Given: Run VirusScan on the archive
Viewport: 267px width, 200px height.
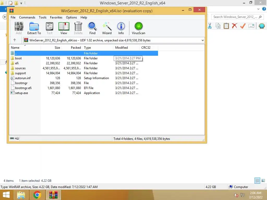Looking at the screenshot, I should tap(138, 28).
